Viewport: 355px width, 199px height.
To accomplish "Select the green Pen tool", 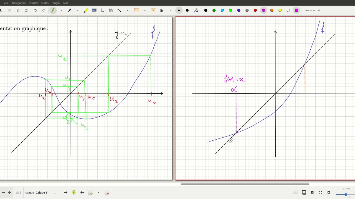I will 53,10.
